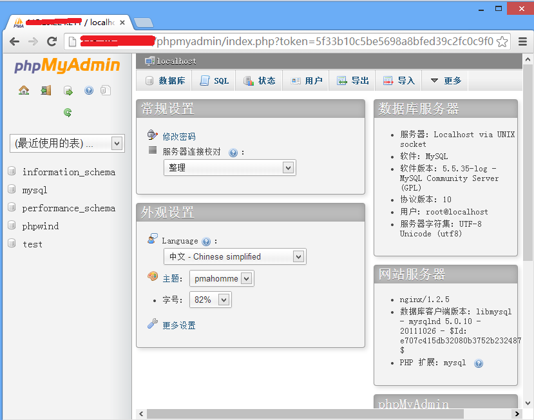This screenshot has width=534, height=420.
Task: Go to the 用户 users tab
Action: click(x=306, y=81)
